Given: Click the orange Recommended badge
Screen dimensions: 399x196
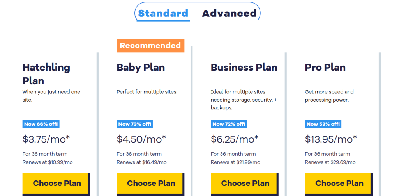Looking at the screenshot, I should 150,46.
